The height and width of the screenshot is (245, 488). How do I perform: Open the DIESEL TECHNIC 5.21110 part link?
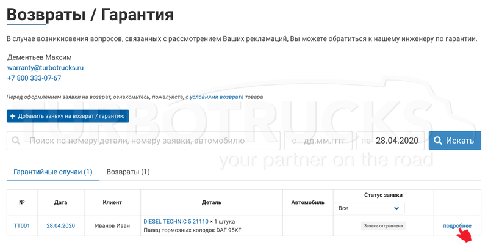[x=176, y=222]
